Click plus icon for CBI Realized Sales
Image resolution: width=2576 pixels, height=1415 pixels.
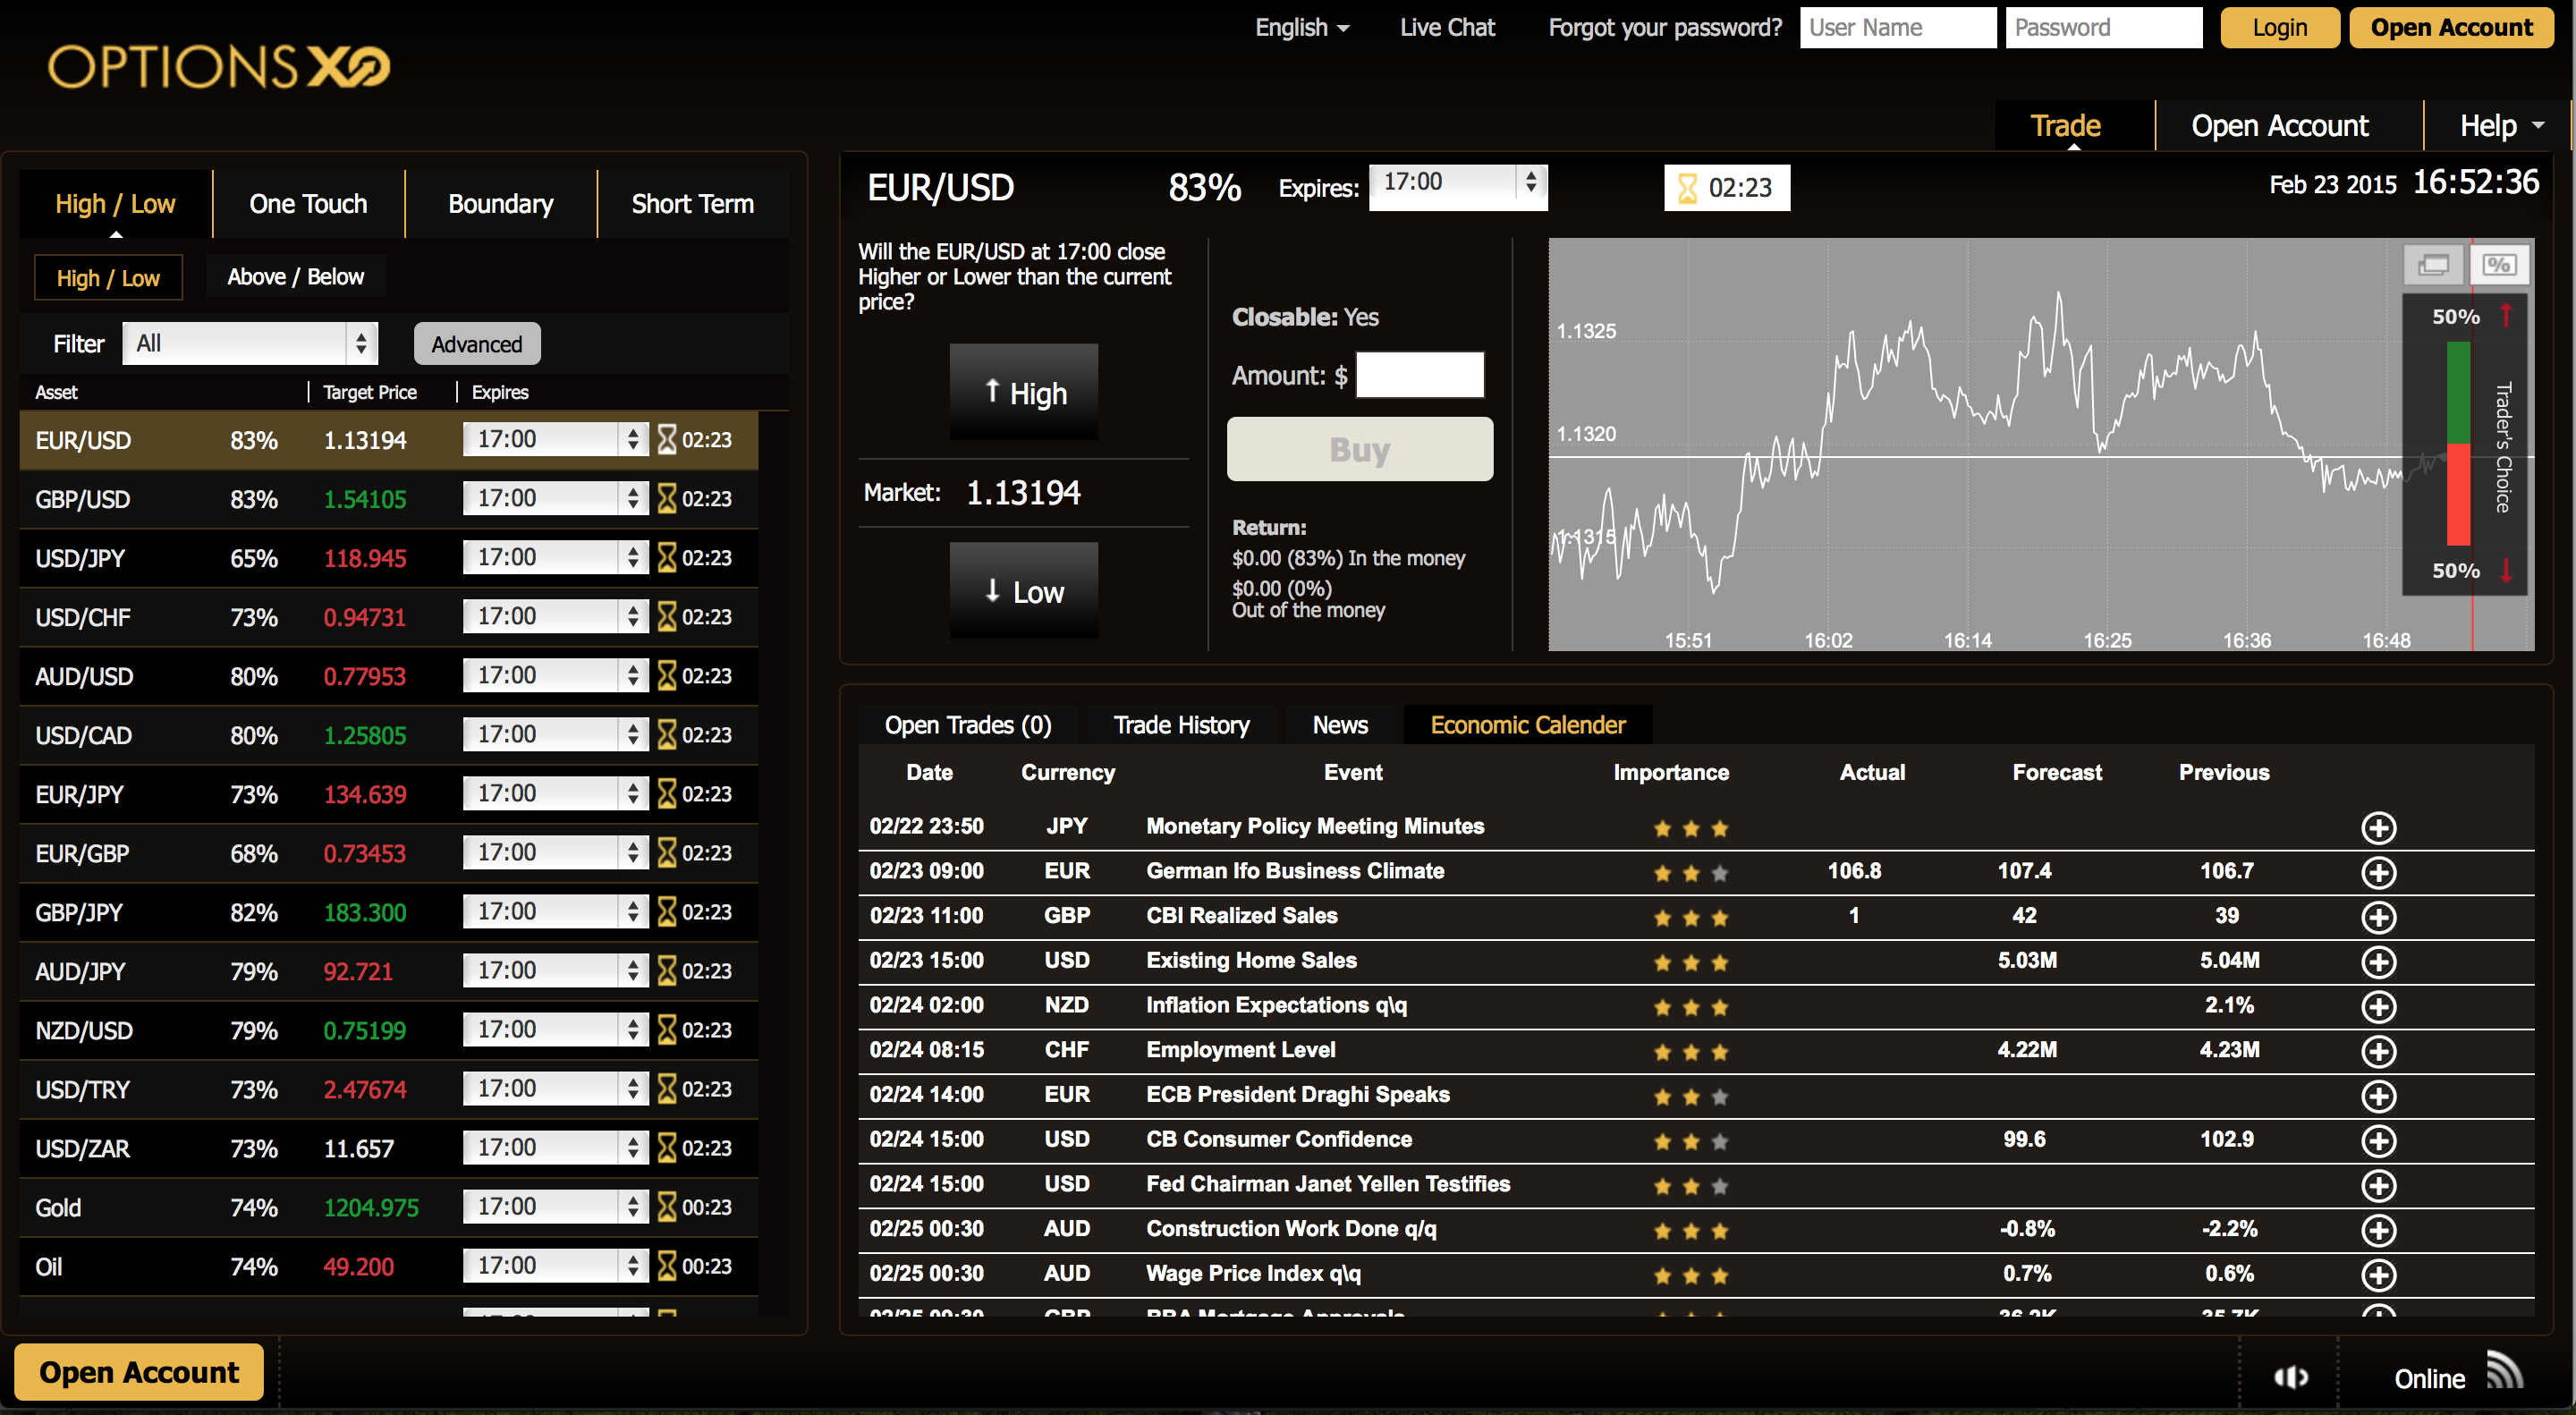tap(2377, 917)
